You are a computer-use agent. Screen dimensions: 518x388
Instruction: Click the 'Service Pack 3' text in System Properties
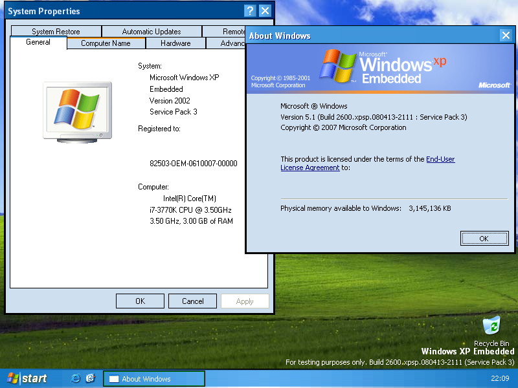(174, 112)
